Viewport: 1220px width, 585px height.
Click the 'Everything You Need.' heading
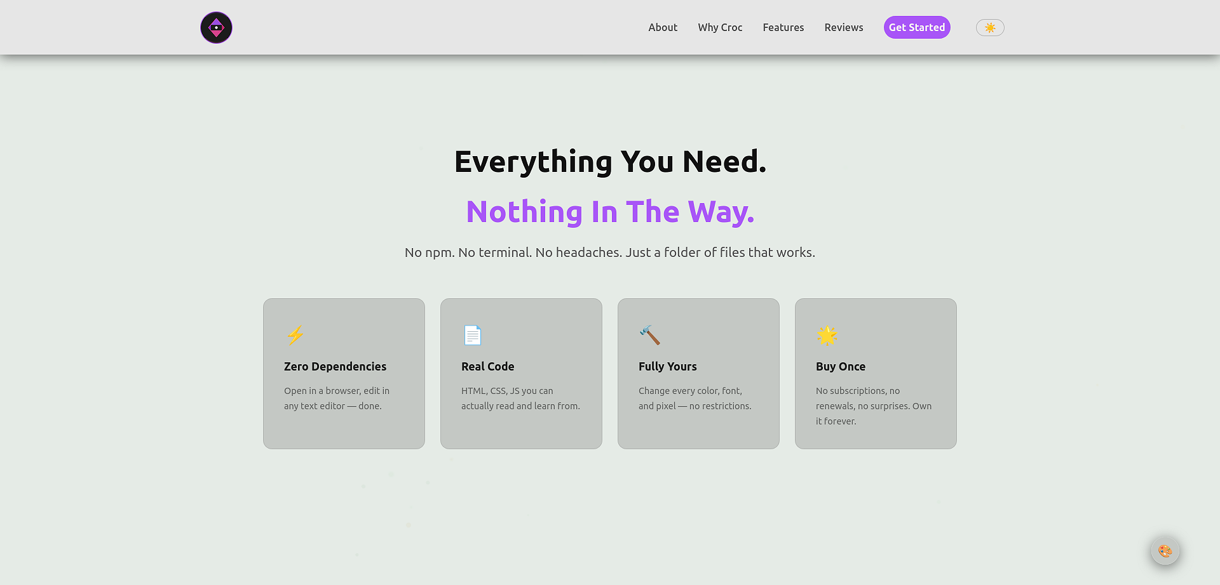(x=610, y=162)
